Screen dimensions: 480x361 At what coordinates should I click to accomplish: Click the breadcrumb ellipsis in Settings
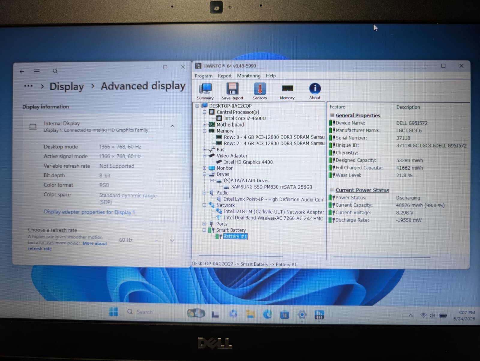tap(28, 86)
